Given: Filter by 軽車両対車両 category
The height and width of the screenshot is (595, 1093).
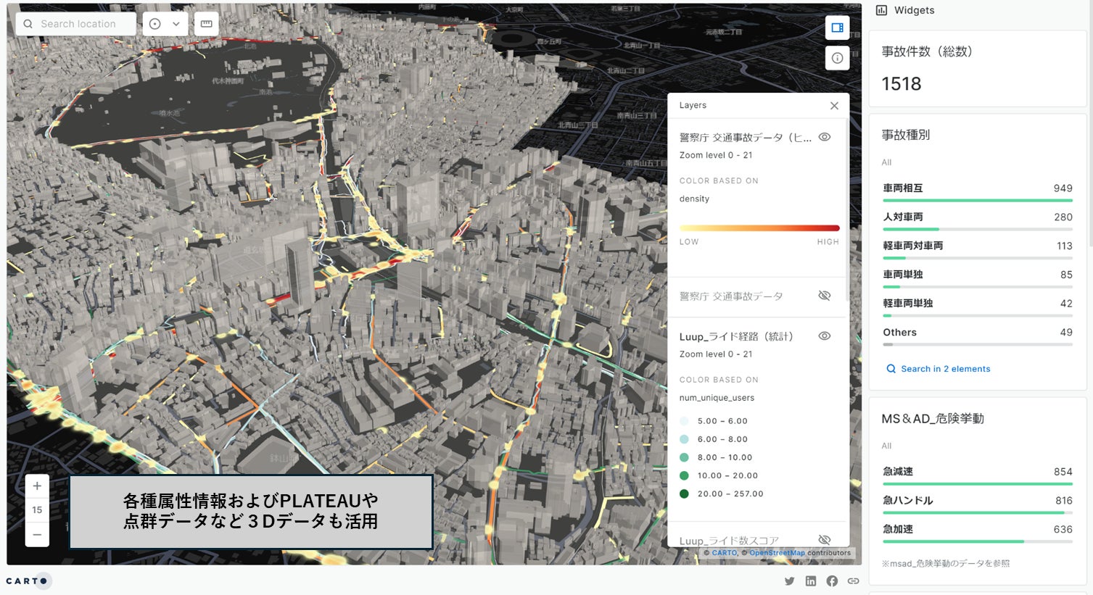Looking at the screenshot, I should tap(978, 249).
